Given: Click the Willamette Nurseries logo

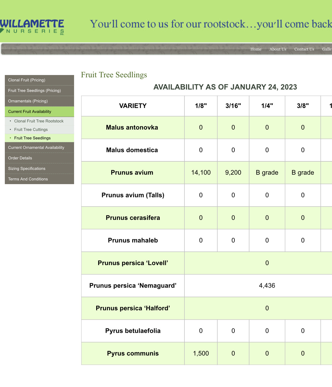Looking at the screenshot, I should pyautogui.click(x=32, y=27).
